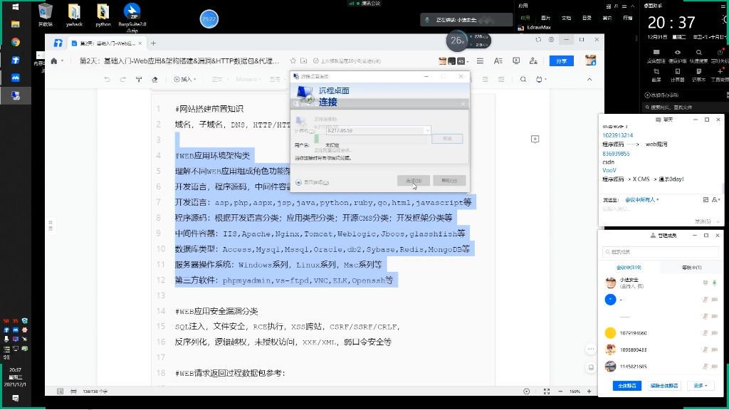Click the help button in Remote Desktop dialog

[449, 180]
